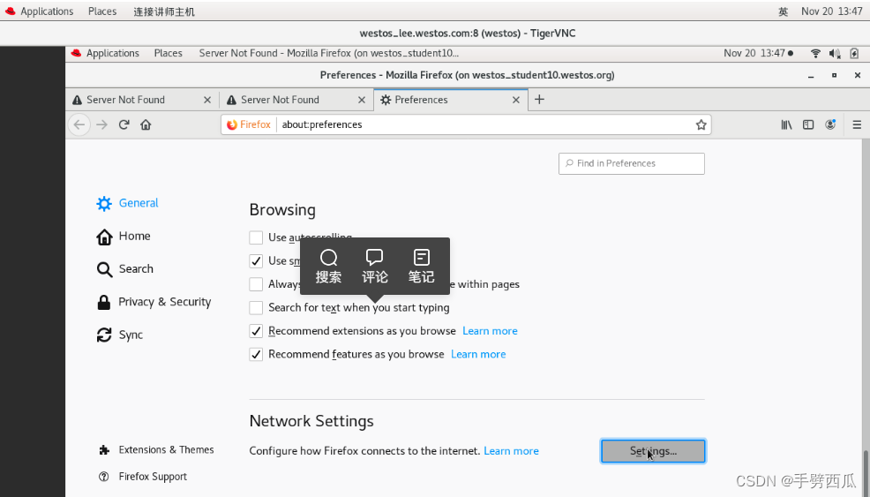Open the Firefox Account icon

[830, 124]
